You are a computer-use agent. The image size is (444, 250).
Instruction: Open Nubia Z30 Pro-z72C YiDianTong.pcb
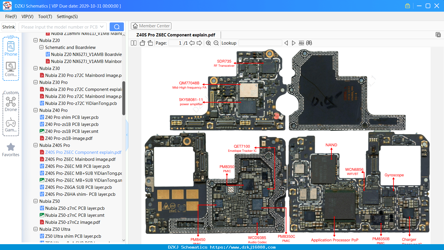click(78, 103)
